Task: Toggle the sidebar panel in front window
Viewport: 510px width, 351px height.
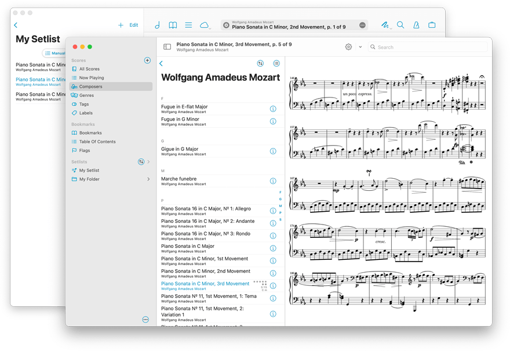Action: click(167, 47)
